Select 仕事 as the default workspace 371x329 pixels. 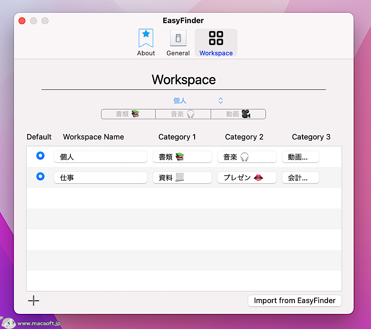click(x=40, y=176)
